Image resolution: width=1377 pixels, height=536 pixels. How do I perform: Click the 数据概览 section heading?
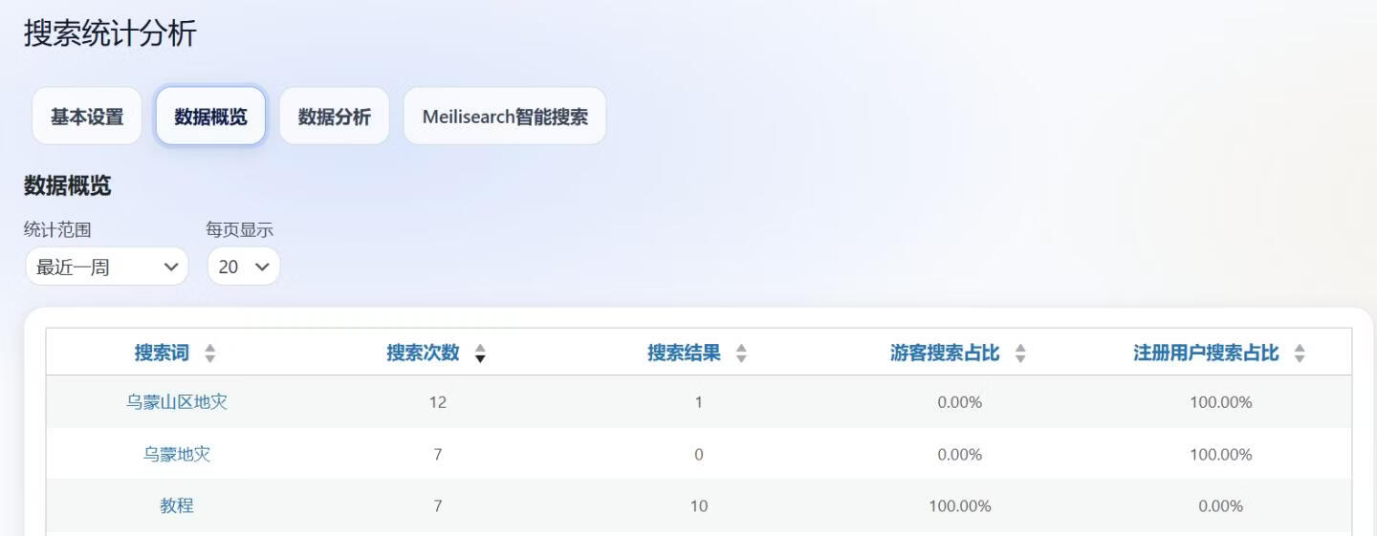pos(68,185)
